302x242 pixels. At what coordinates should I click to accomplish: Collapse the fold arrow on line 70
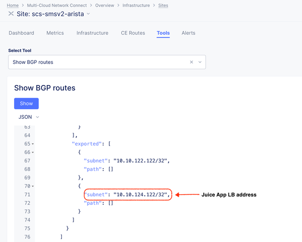[x=33, y=186]
